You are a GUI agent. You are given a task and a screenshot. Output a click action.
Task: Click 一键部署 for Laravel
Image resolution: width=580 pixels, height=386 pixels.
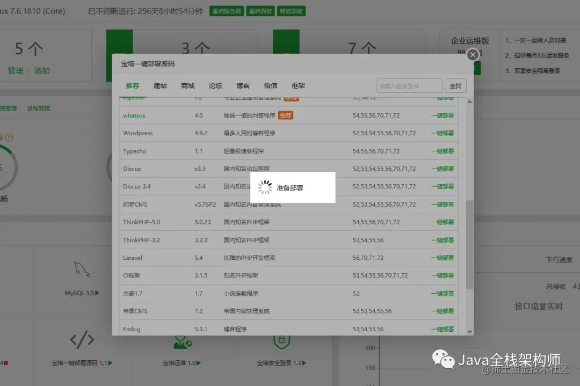coord(443,258)
